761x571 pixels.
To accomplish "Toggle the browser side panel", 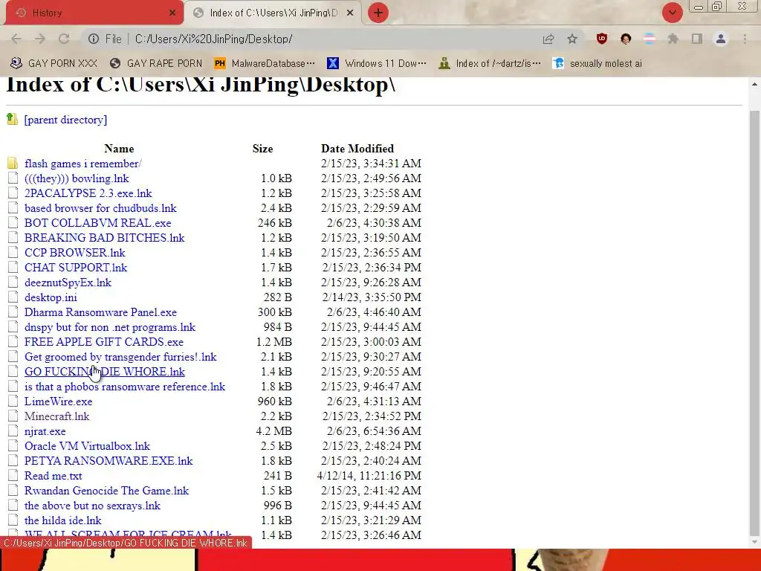I will [x=697, y=39].
